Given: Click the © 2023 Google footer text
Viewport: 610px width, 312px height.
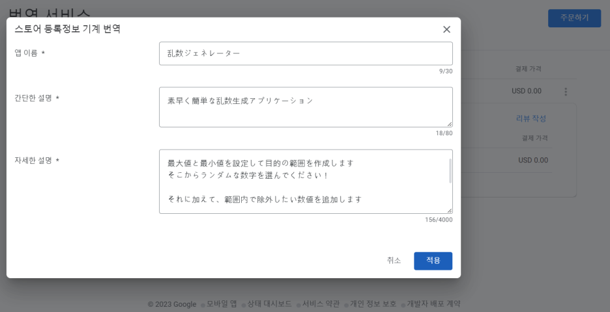Looking at the screenshot, I should point(172,304).
